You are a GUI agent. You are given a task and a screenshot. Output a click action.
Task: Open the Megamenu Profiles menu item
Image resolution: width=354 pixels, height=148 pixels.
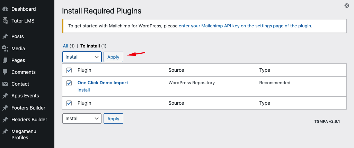click(x=24, y=134)
